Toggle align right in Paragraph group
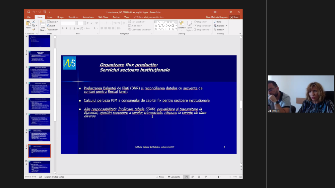Viewport: 335px width, 188px height. 110,28
